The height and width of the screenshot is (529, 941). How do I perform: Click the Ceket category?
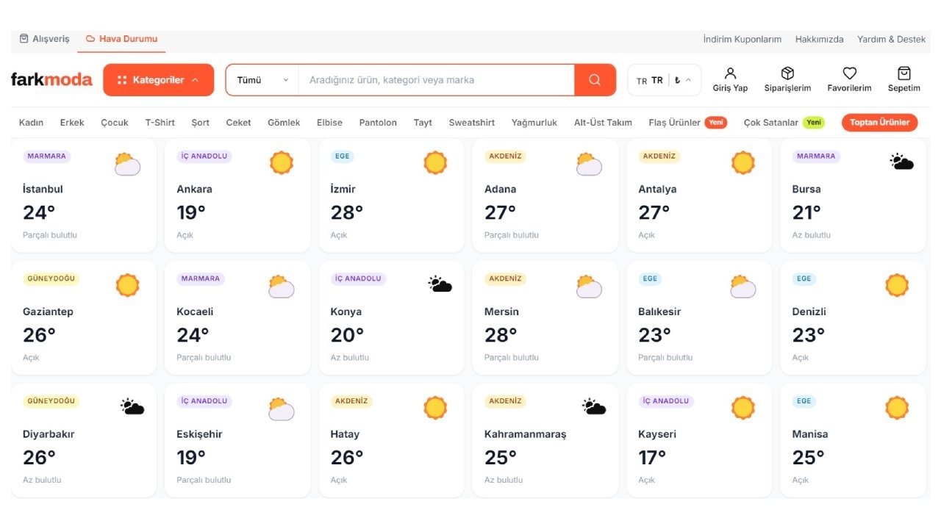click(x=238, y=123)
